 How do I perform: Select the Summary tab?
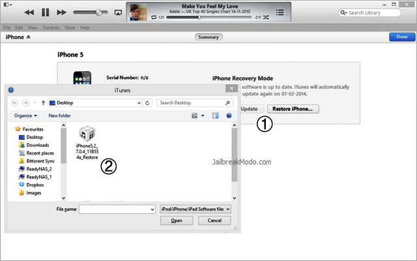[x=208, y=37]
